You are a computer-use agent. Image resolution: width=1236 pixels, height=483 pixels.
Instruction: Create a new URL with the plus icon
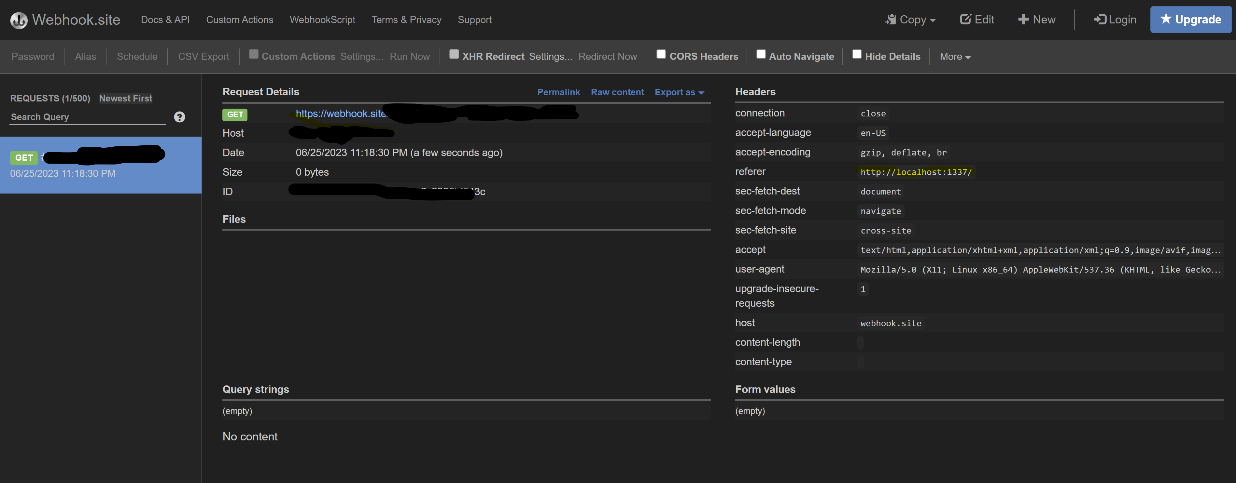[x=1024, y=19]
